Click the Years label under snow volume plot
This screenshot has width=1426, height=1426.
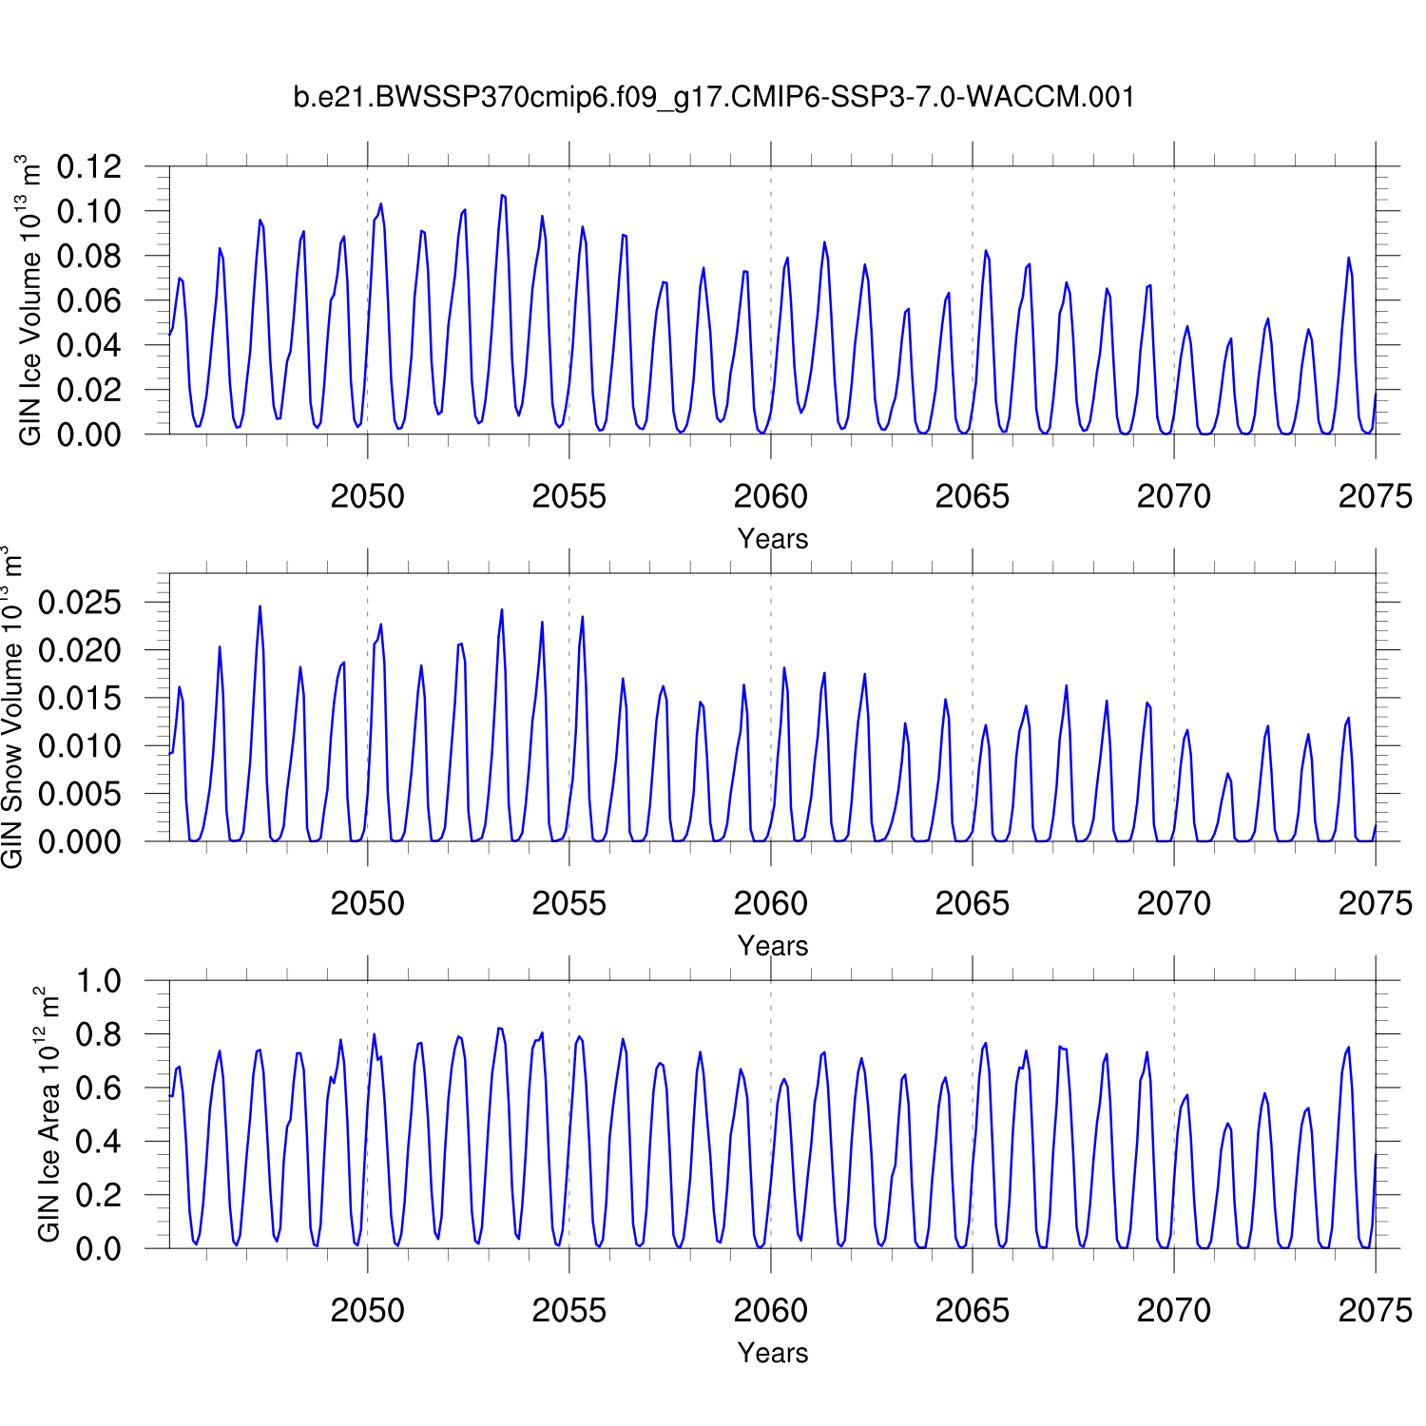772,946
